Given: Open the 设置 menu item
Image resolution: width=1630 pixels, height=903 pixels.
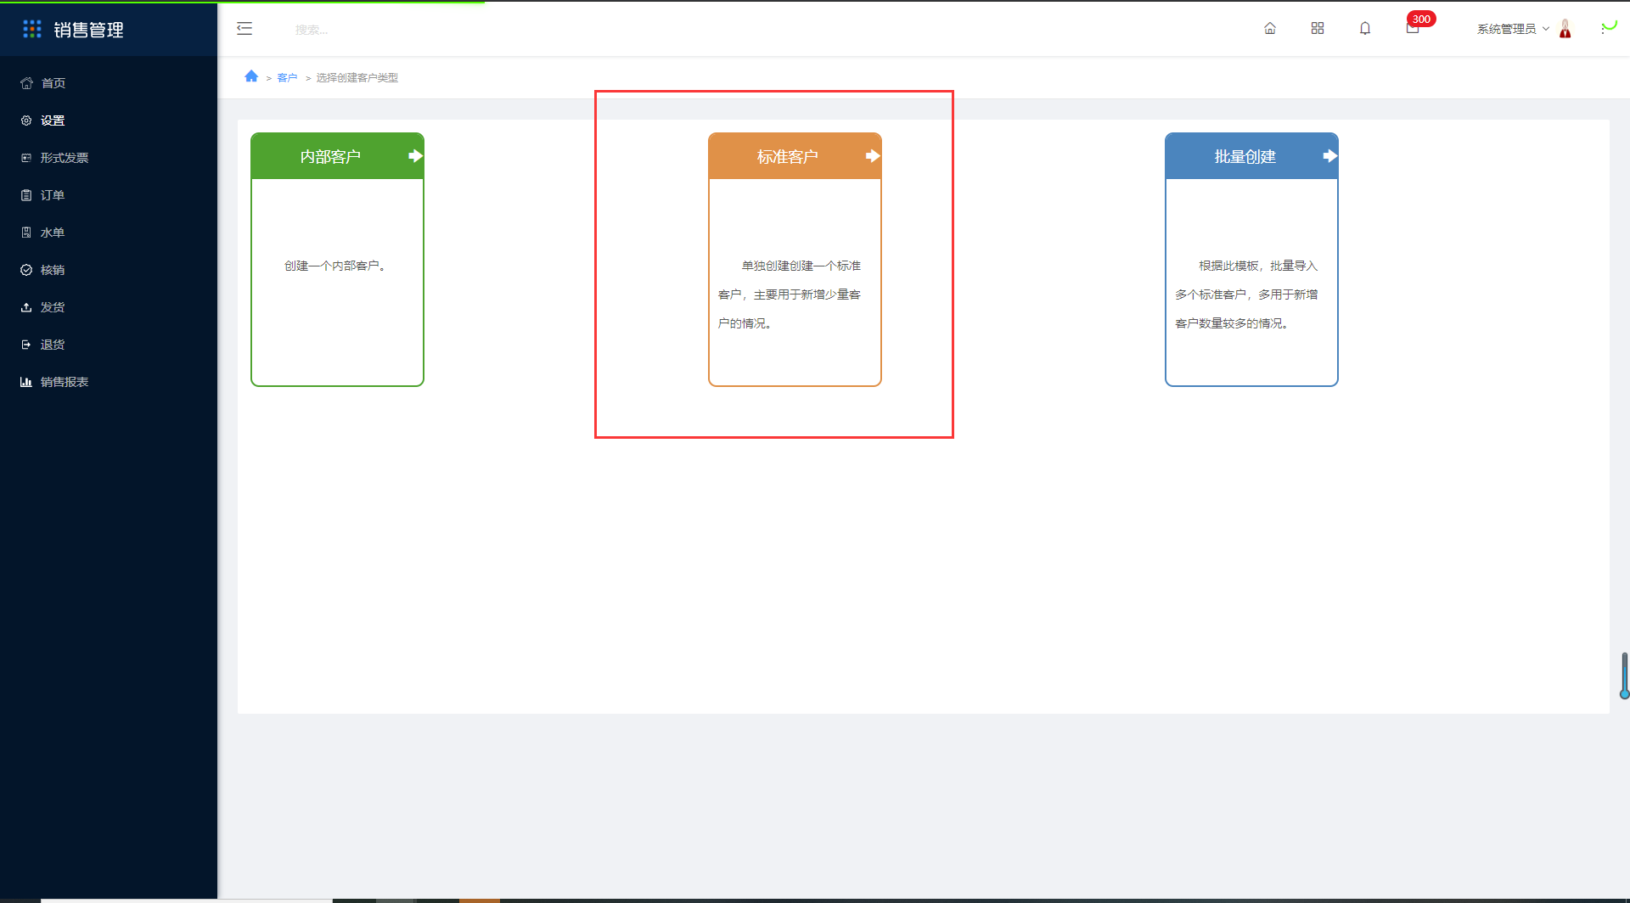Looking at the screenshot, I should pyautogui.click(x=109, y=121).
